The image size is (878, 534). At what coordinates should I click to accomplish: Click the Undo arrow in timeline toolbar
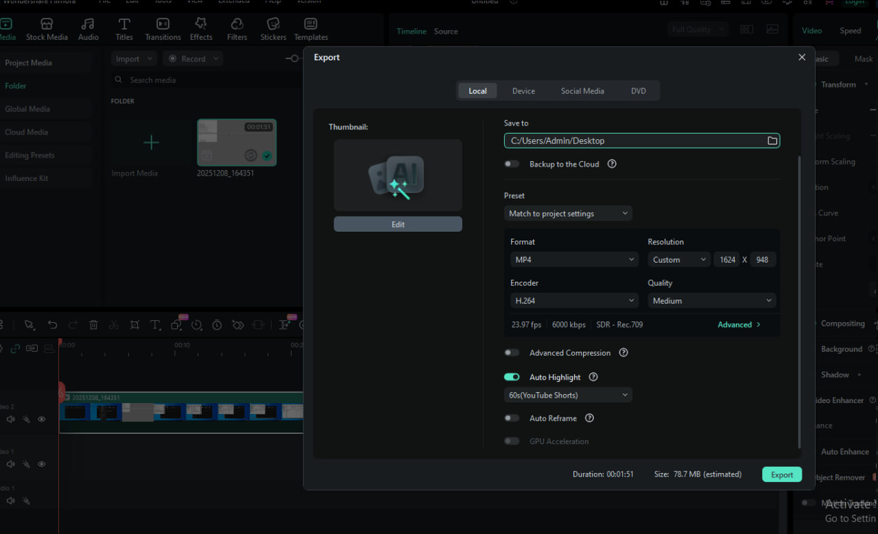tap(52, 325)
